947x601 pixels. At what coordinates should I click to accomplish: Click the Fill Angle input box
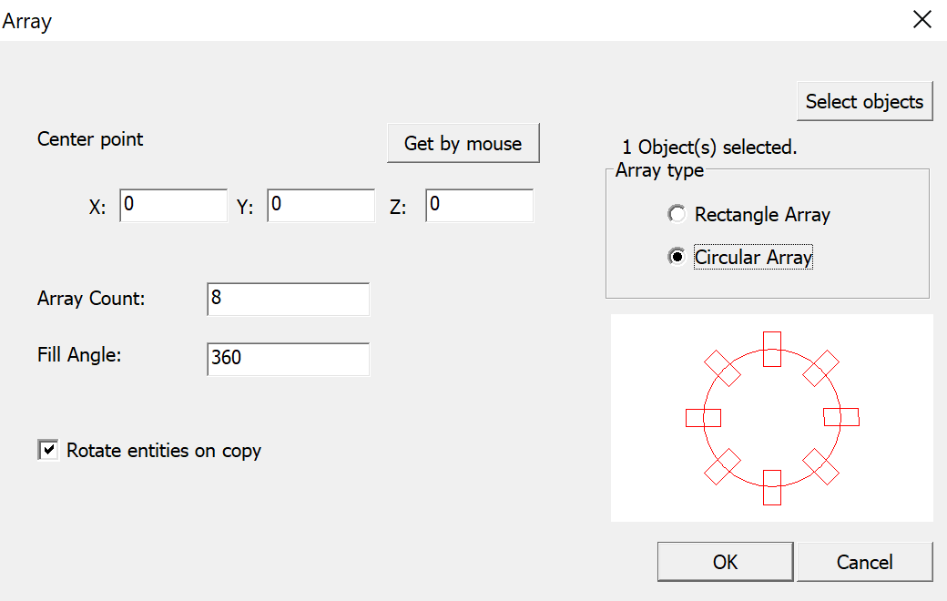288,359
